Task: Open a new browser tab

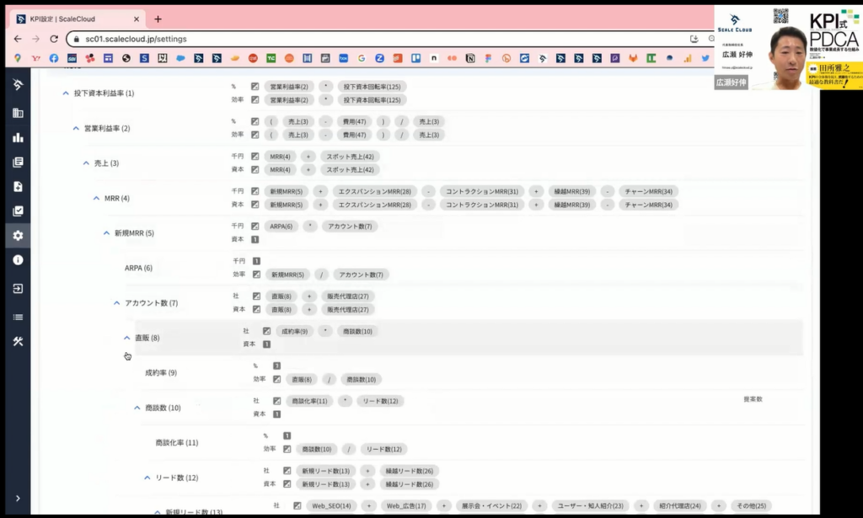Action: tap(158, 19)
